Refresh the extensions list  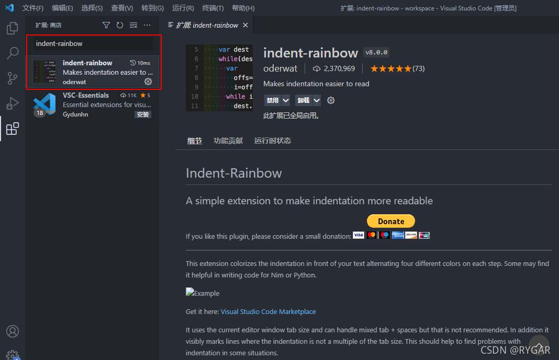120,25
